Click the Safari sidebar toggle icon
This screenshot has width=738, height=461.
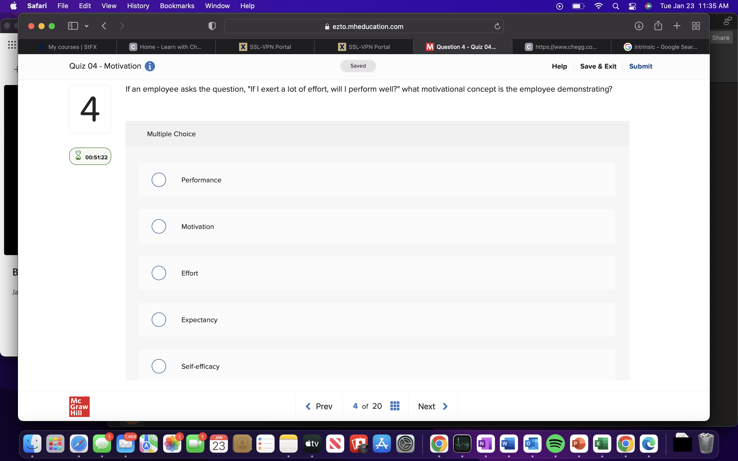click(73, 26)
